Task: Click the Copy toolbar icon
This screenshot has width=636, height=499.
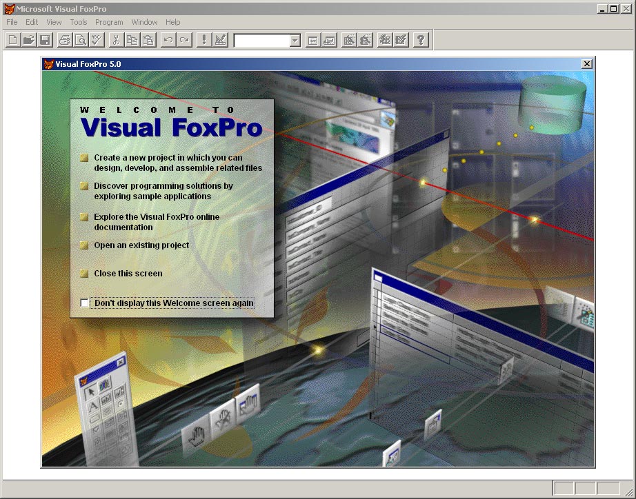Action: [x=132, y=40]
